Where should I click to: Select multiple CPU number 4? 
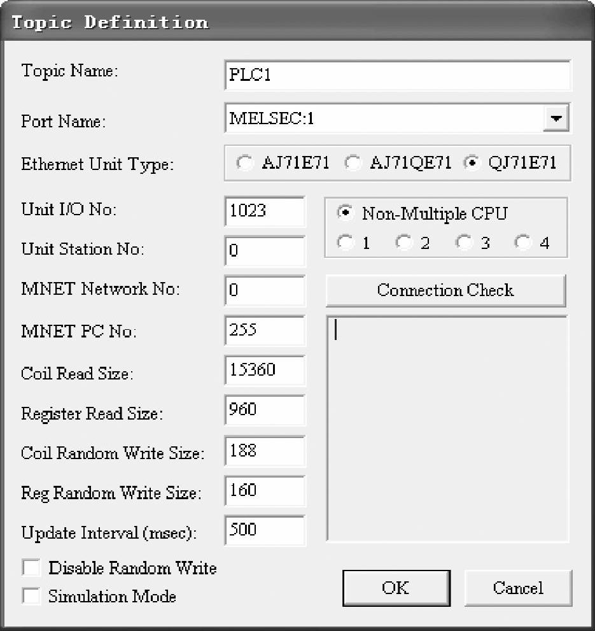coord(523,243)
